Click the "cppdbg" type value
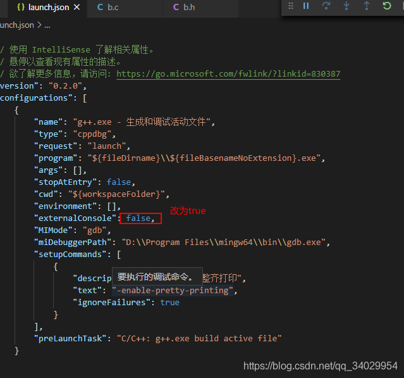This screenshot has width=404, height=378. coord(92,134)
